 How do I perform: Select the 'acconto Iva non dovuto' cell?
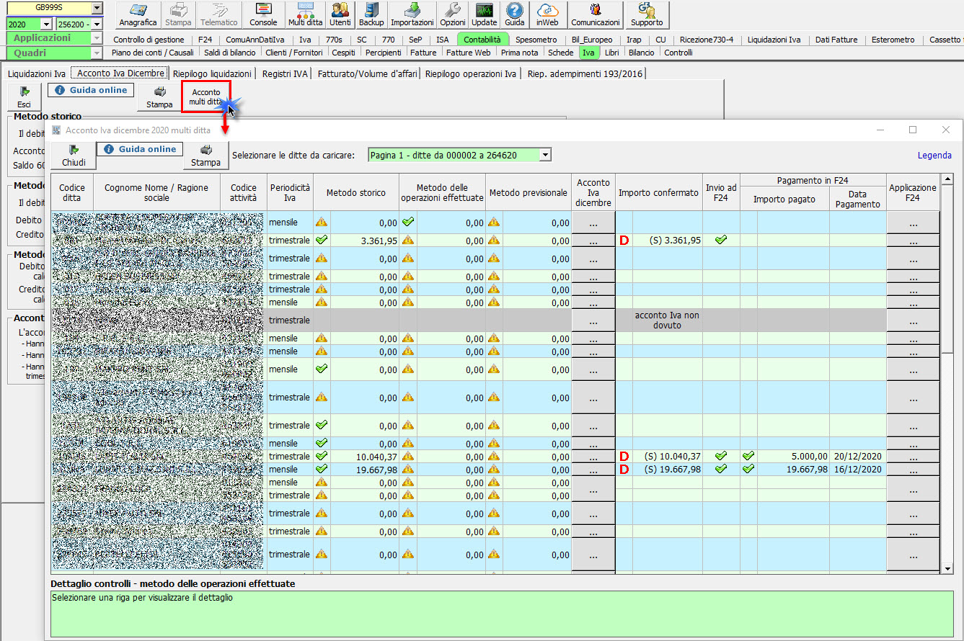point(667,320)
